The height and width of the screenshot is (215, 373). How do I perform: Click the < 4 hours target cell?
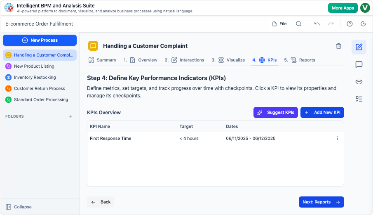[189, 138]
